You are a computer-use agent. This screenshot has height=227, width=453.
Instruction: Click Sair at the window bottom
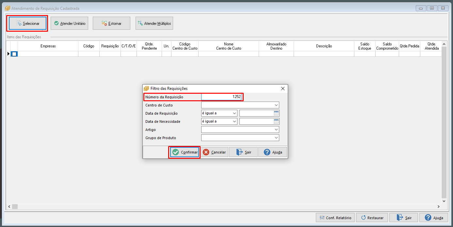[x=404, y=218]
